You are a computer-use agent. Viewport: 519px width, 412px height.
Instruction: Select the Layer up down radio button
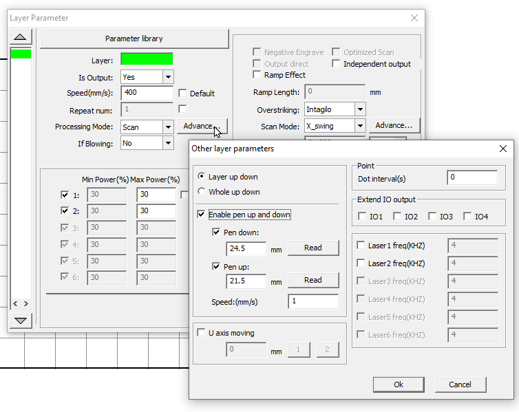point(201,176)
